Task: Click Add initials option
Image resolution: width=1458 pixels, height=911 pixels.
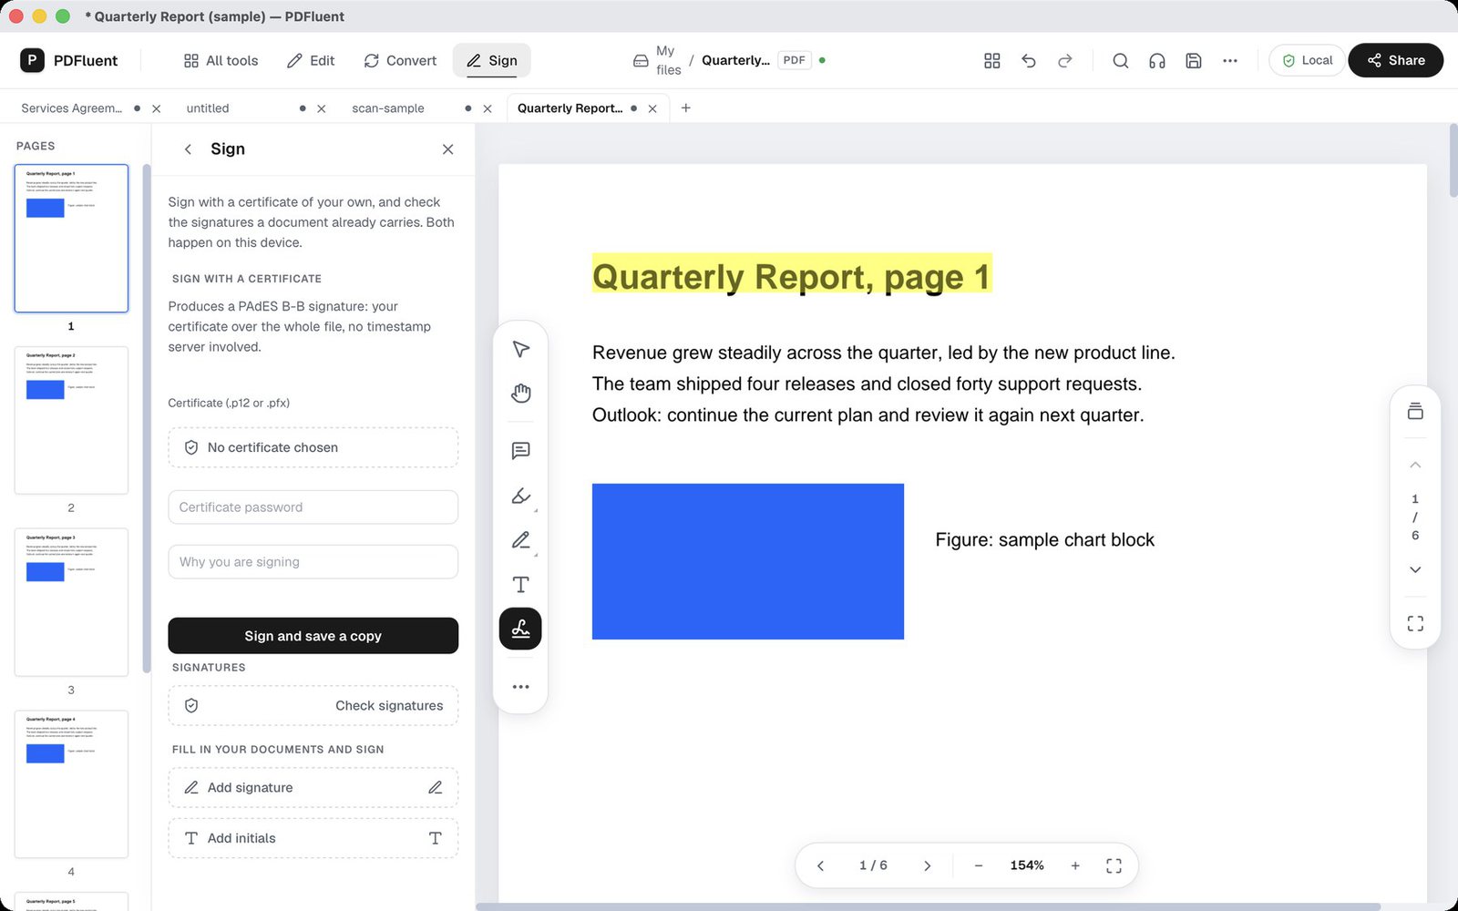Action: pos(313,838)
